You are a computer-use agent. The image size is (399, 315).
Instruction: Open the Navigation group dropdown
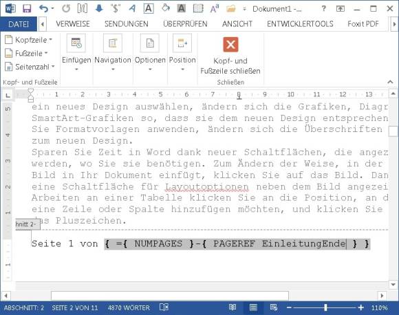tap(113, 52)
